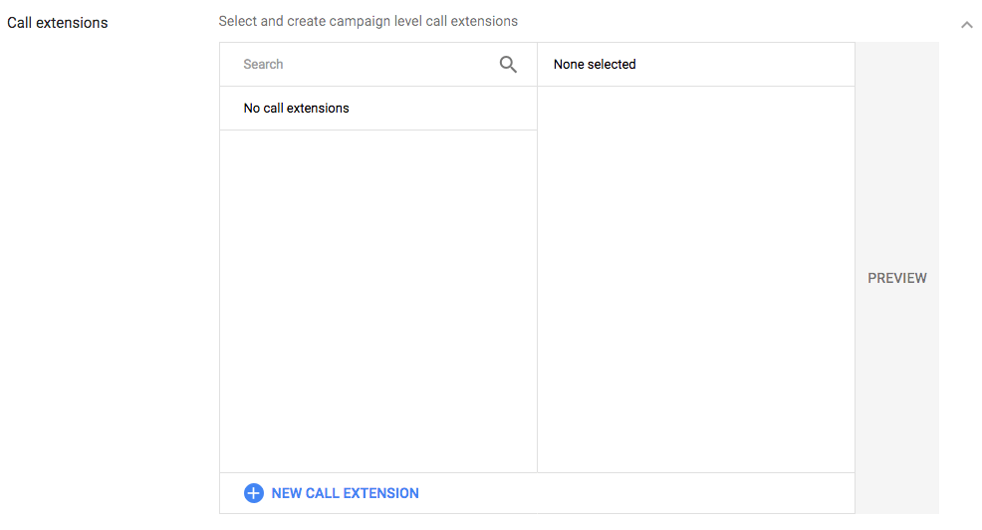Screen dimensions: 982x530
Task: Click the empty available extensions list area
Action: coord(378,299)
